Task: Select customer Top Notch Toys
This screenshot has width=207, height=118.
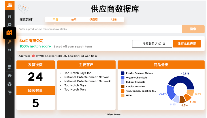Action: pyautogui.click(x=75, y=85)
